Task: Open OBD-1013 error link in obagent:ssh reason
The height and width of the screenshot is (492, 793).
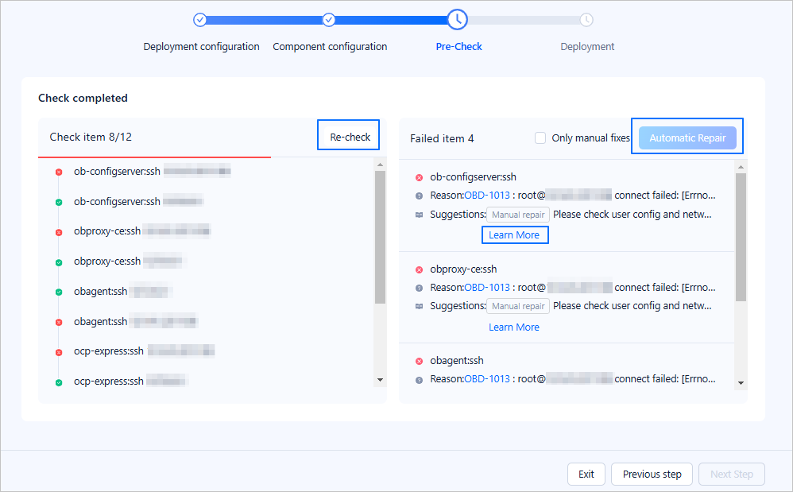Action: pyautogui.click(x=486, y=379)
